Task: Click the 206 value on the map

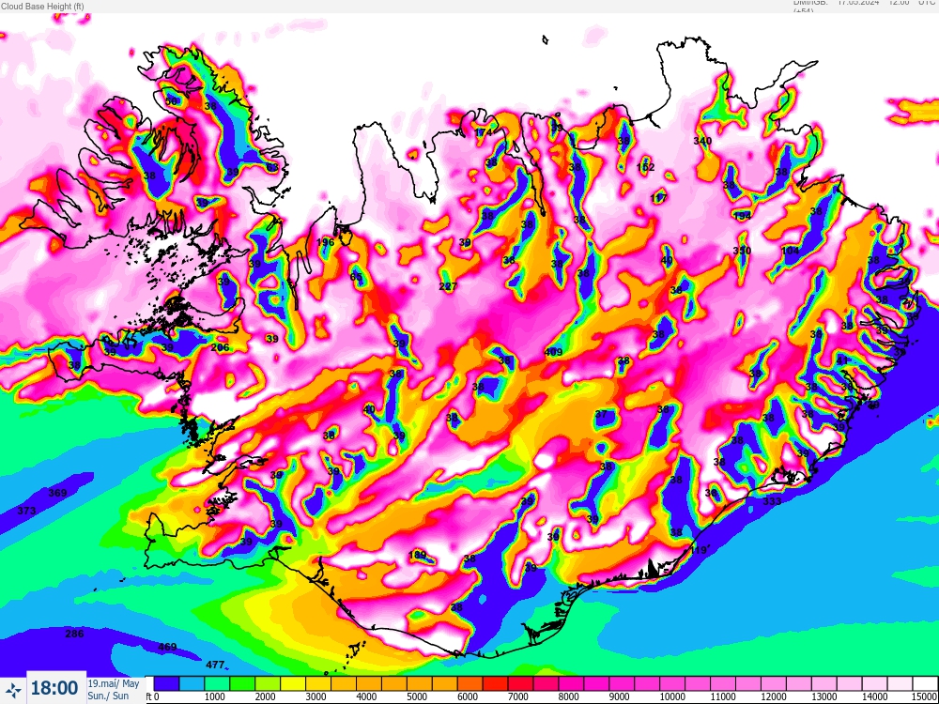Action: coord(220,347)
